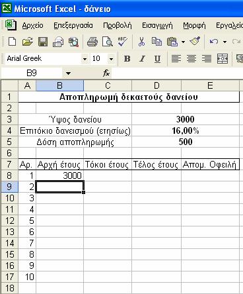
Task: Click the Excel logo in the title bar
Action: (x=7, y=9)
